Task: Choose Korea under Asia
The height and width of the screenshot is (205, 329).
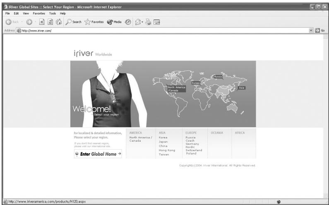Action: [x=163, y=137]
